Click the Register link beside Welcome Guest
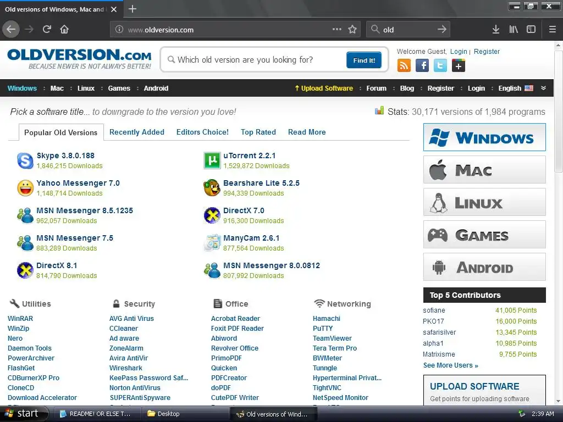 487,51
